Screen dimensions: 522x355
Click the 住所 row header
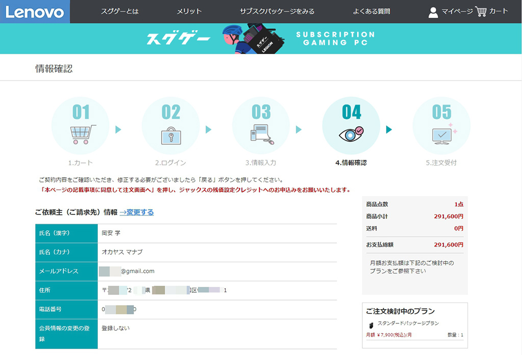(67, 290)
